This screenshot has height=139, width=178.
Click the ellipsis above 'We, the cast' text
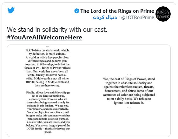[129, 74]
